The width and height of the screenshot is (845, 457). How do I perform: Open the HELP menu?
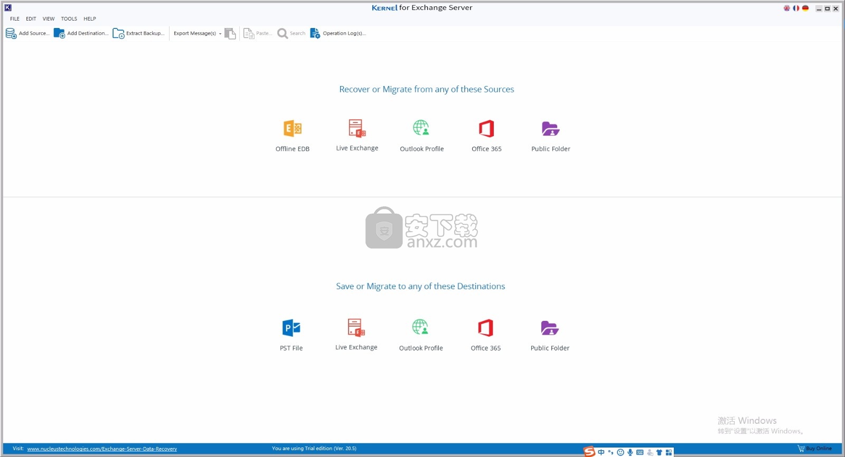(90, 18)
